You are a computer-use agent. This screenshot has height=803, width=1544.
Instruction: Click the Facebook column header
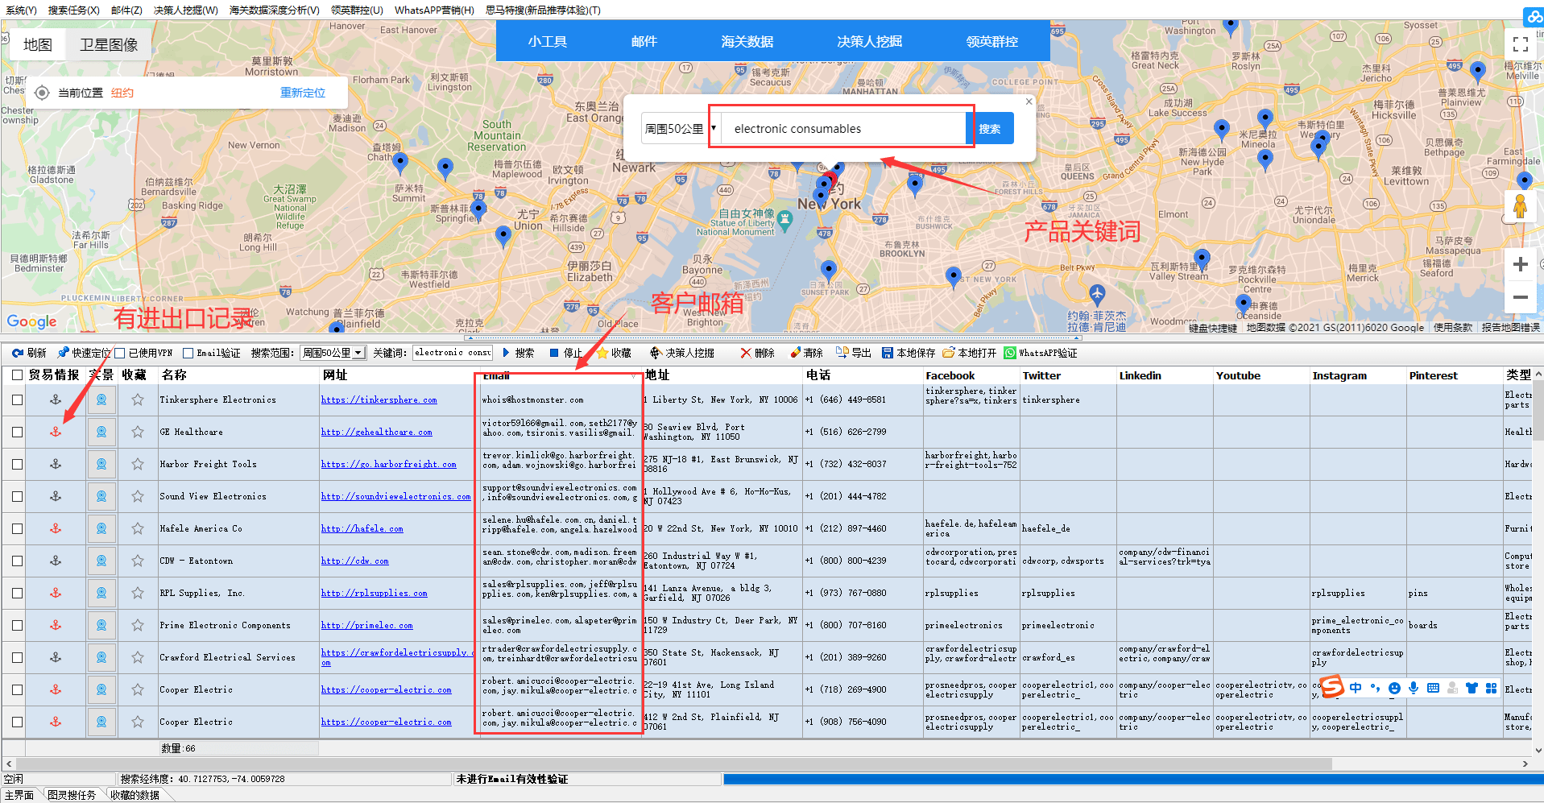tap(950, 375)
